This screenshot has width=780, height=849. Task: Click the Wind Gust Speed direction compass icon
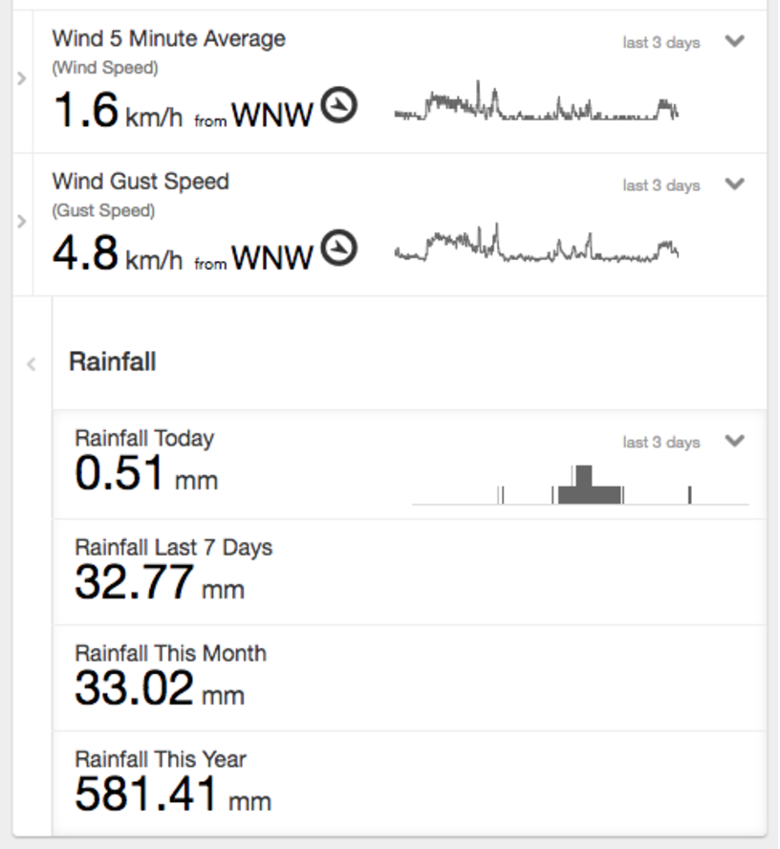pyautogui.click(x=338, y=249)
